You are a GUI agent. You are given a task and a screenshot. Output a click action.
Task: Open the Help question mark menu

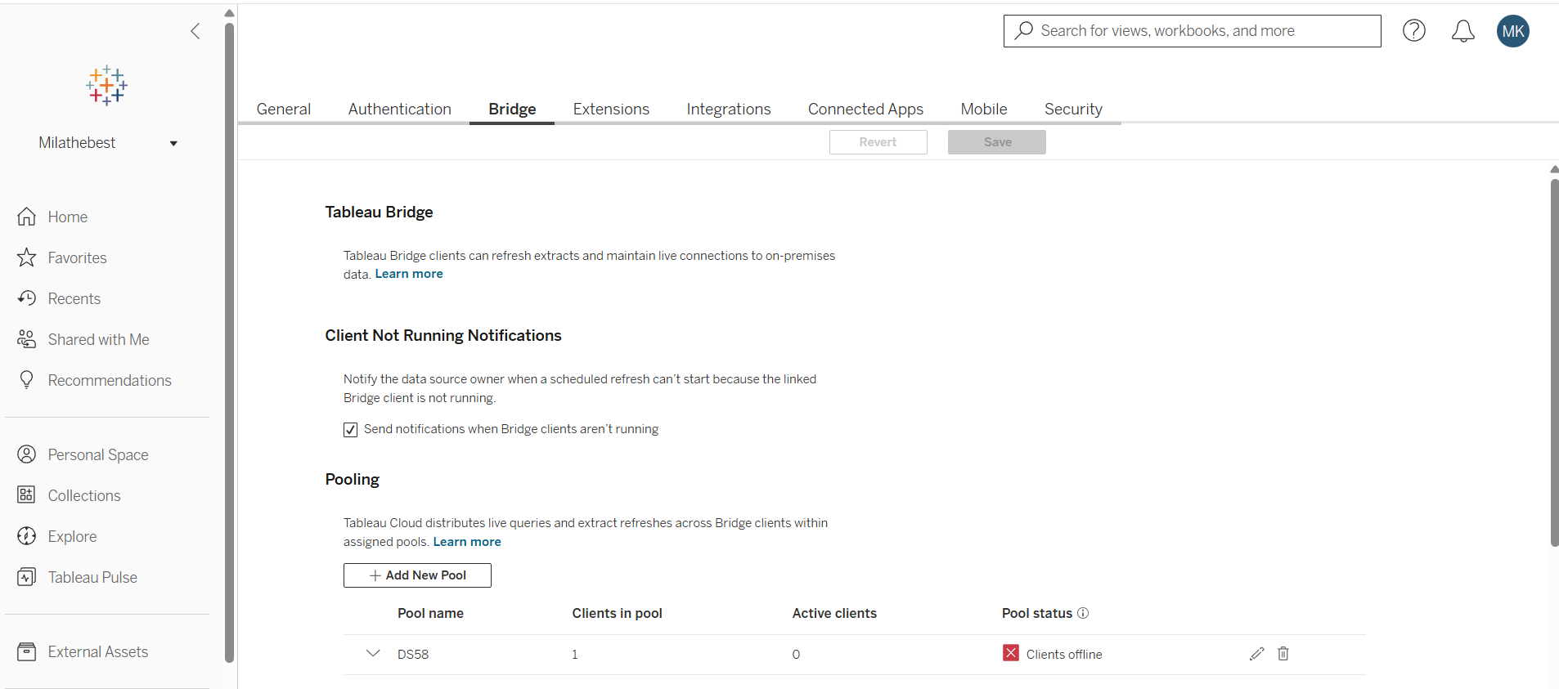(x=1414, y=31)
